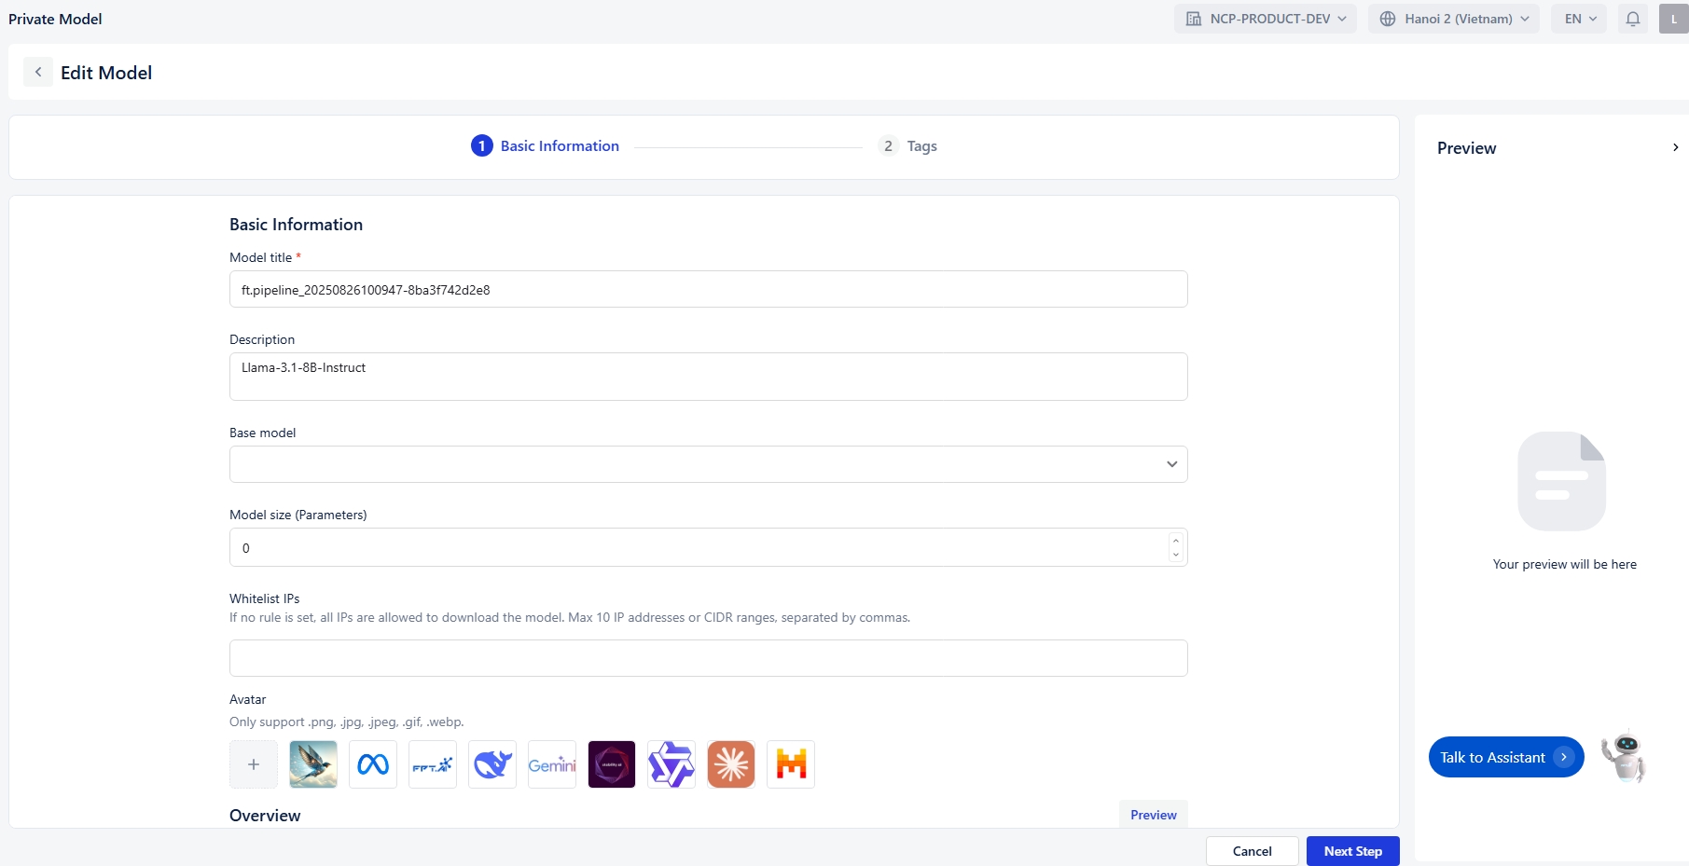Click the Next Step button
The image size is (1689, 866).
1352,851
